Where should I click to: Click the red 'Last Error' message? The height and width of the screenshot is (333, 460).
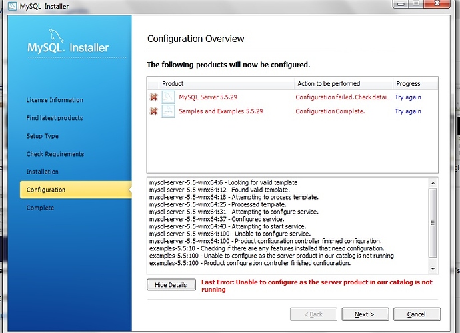(317, 286)
